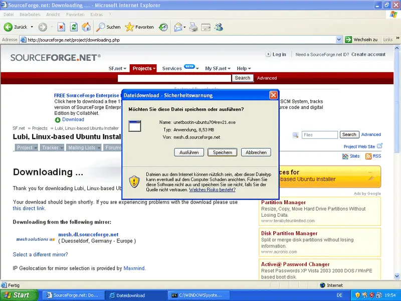Viewport: 401px width, 301px height.
Task: Expand the Help dropdown in SourceForge nav
Action: (x=244, y=68)
